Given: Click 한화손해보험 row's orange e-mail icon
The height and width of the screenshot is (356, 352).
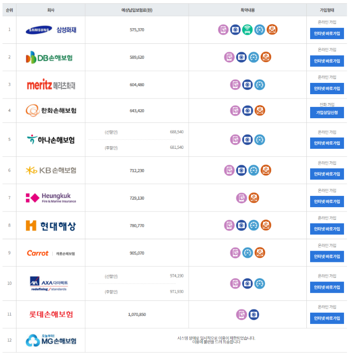Looking at the screenshot, I should click(x=260, y=111).
